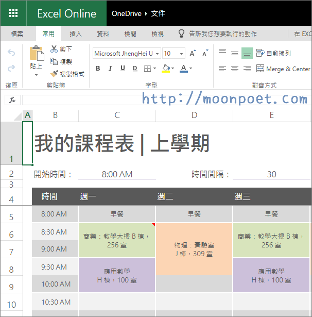312x317 pixels.
Task: Expand the borders dropdown arrow
Action: point(154,69)
